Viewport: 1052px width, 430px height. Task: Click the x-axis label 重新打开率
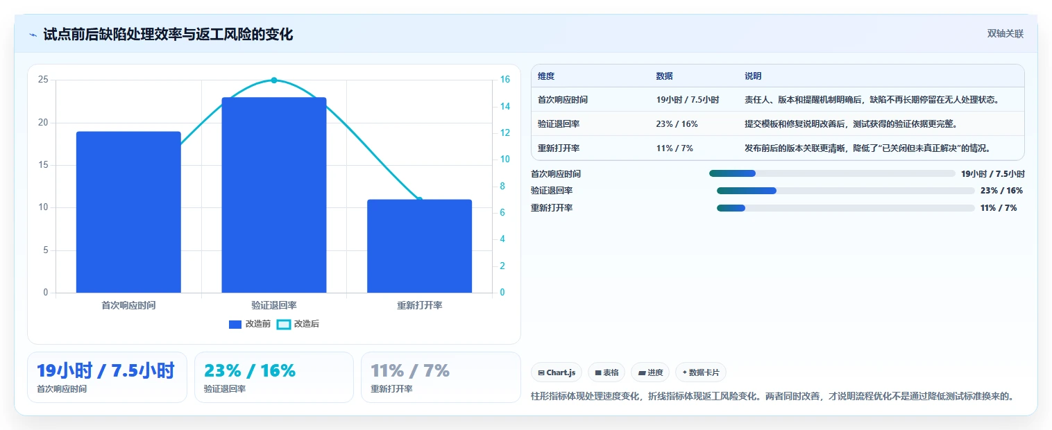pos(419,305)
